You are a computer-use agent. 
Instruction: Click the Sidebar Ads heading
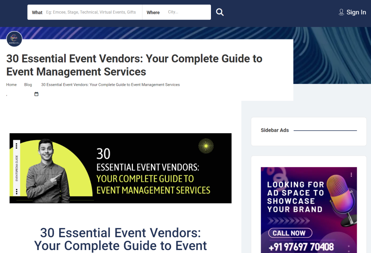coord(275,130)
